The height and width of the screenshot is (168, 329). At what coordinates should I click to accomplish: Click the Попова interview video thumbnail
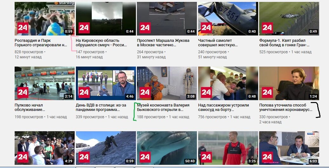click(x=289, y=83)
